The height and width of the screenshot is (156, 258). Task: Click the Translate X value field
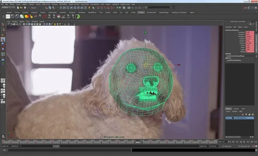point(250,32)
